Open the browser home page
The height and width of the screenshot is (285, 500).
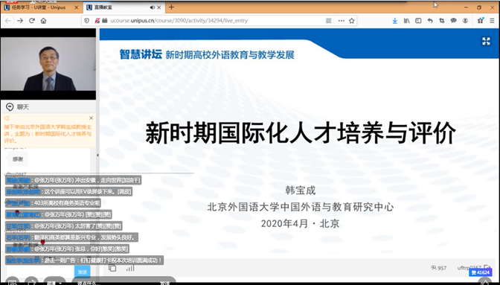(43, 21)
